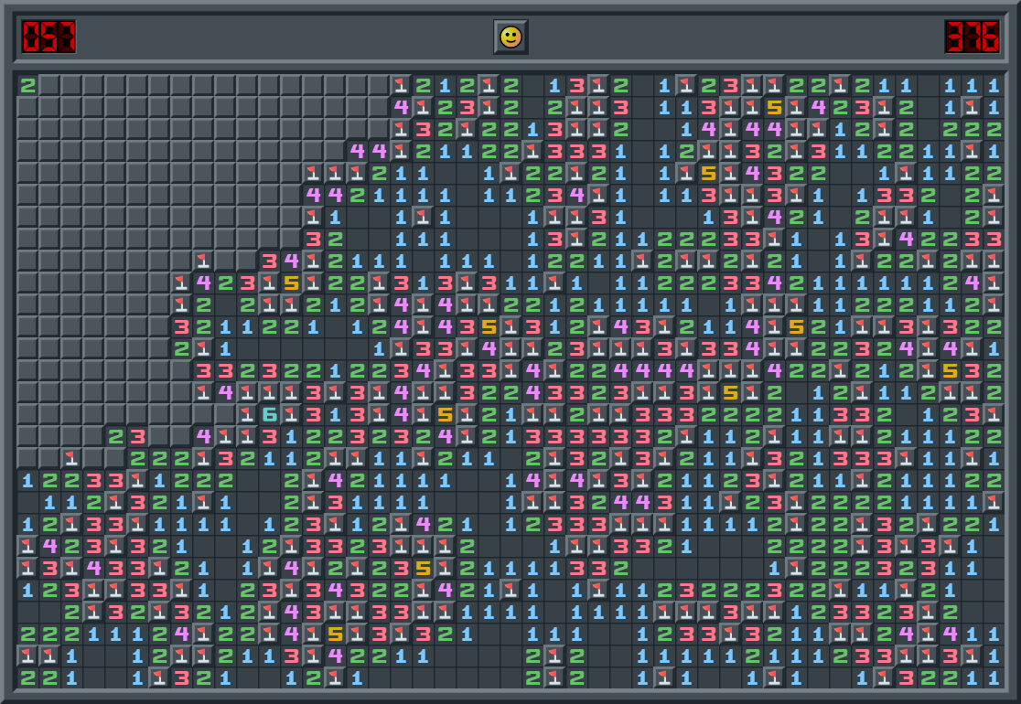Click the smiley face reset button

pyautogui.click(x=510, y=37)
